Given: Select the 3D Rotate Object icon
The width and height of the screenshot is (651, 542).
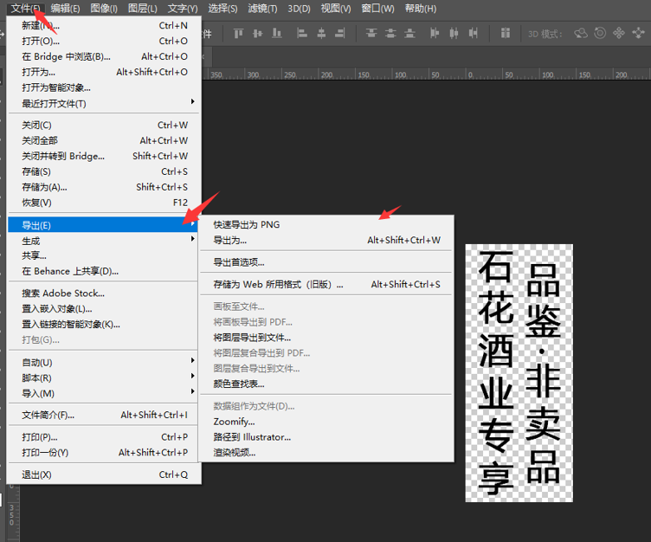Looking at the screenshot, I should click(580, 33).
